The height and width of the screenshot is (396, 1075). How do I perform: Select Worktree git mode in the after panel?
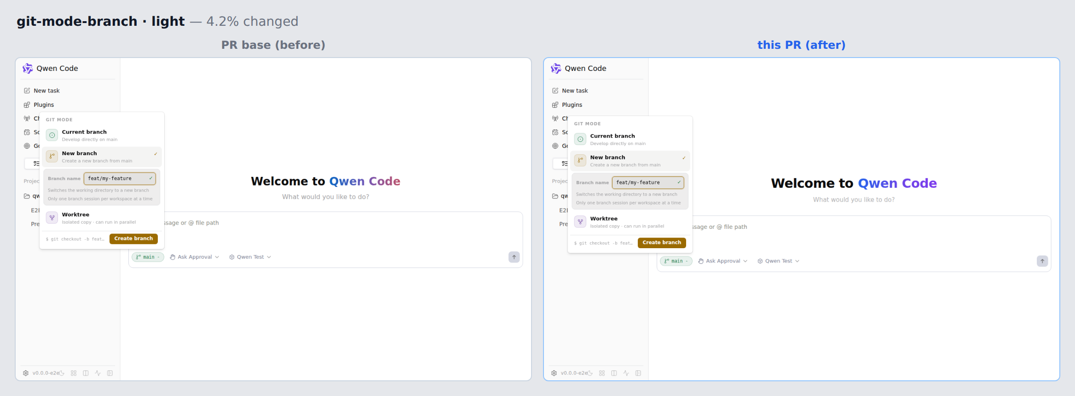(630, 222)
